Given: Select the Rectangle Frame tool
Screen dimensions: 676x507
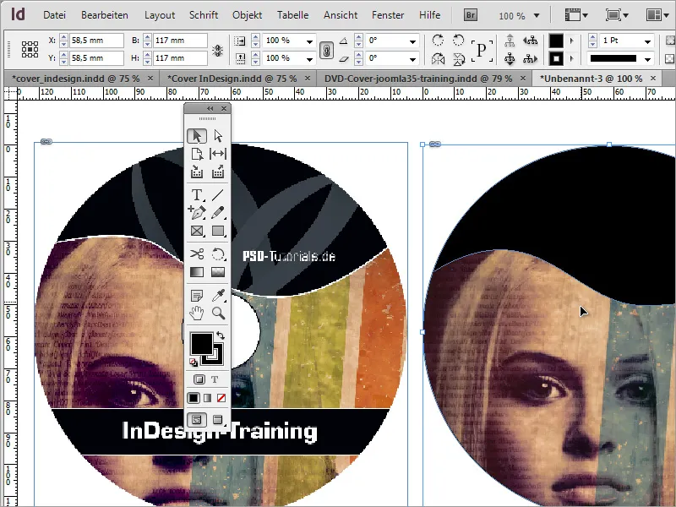Looking at the screenshot, I should click(x=197, y=231).
